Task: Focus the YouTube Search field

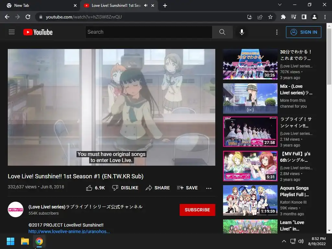Action: [x=148, y=32]
